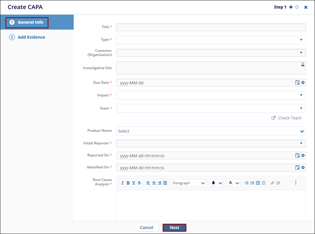Toggle bold formatting in Root Cause editor
Viewport: 315px width, 234px height.
128,183
